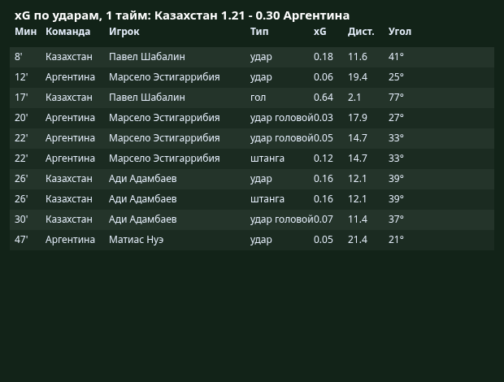Click angle value 27°
The image size is (504, 382).
pos(396,118)
